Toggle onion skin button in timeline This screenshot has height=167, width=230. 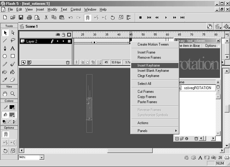[x=82, y=62]
